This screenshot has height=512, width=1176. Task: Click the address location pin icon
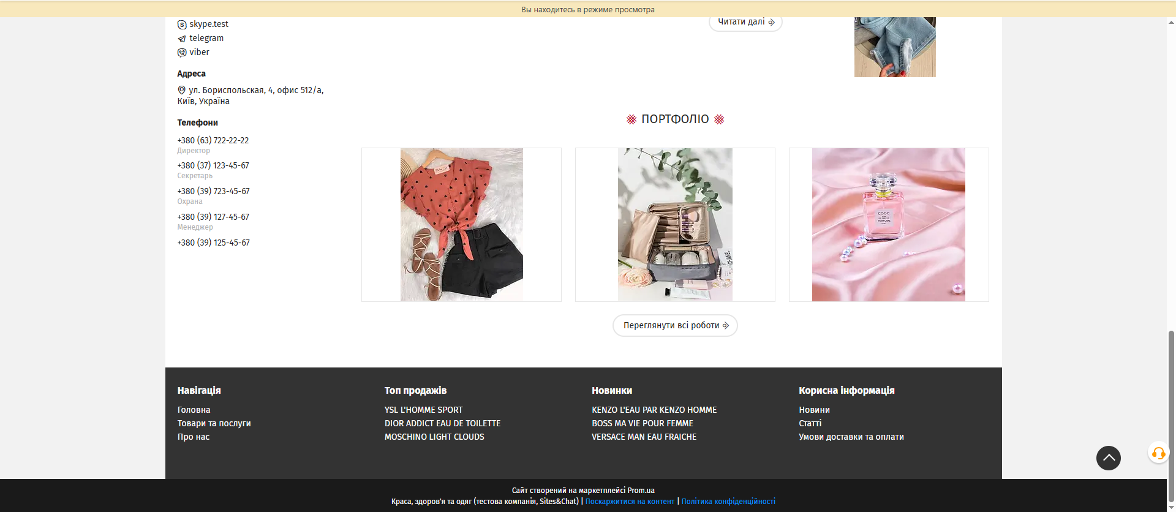(181, 90)
